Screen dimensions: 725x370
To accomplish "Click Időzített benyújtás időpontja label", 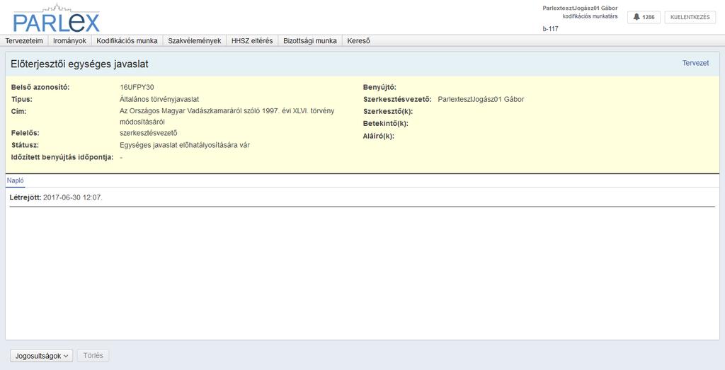I will pos(62,158).
